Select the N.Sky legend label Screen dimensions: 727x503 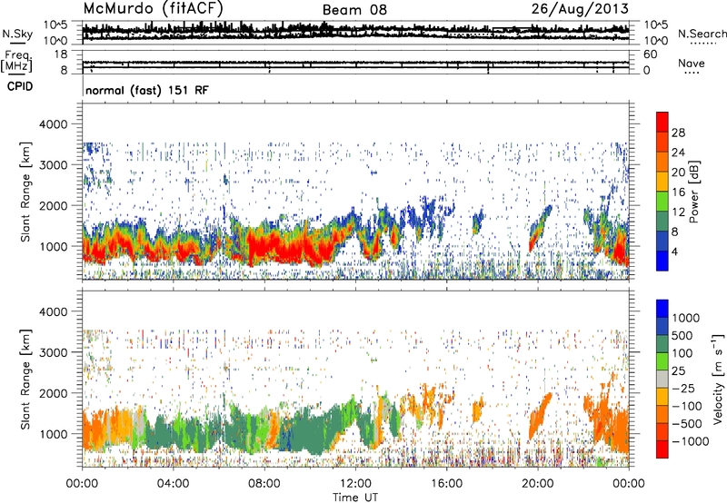tap(17, 34)
